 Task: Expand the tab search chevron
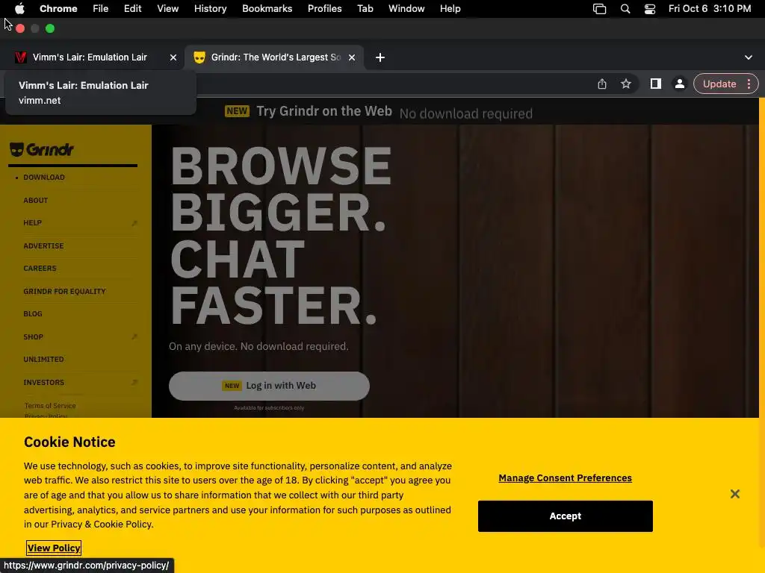748,57
